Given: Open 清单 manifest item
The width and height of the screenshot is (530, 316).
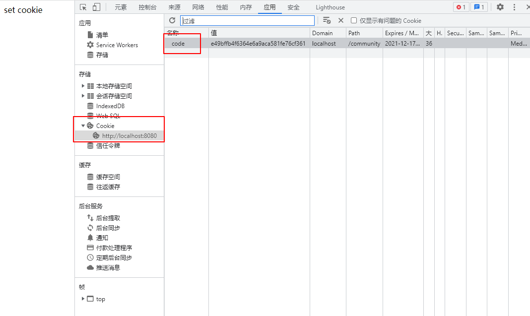Looking at the screenshot, I should 102,35.
